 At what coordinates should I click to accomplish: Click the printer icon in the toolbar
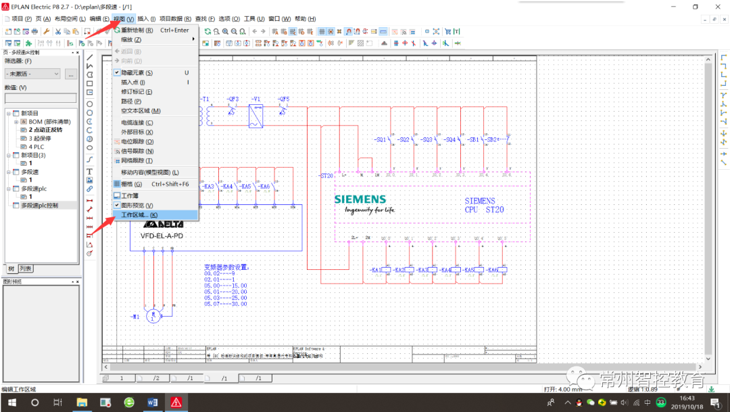34,31
